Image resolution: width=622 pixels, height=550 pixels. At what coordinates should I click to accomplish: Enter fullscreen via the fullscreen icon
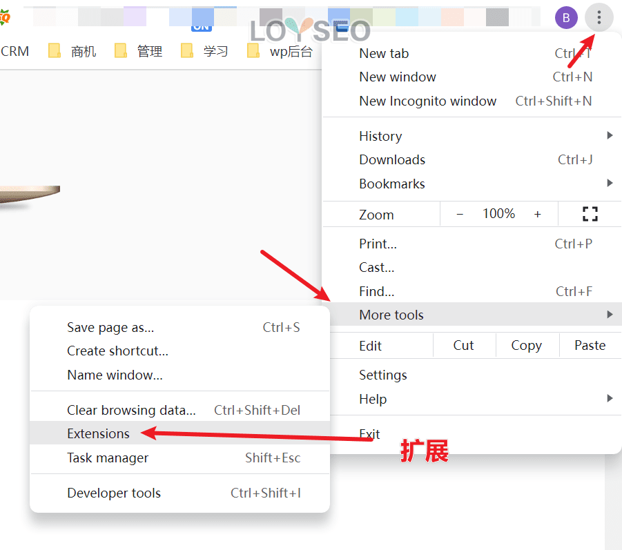[589, 214]
